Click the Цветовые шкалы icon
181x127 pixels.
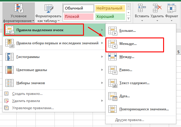(10, 70)
